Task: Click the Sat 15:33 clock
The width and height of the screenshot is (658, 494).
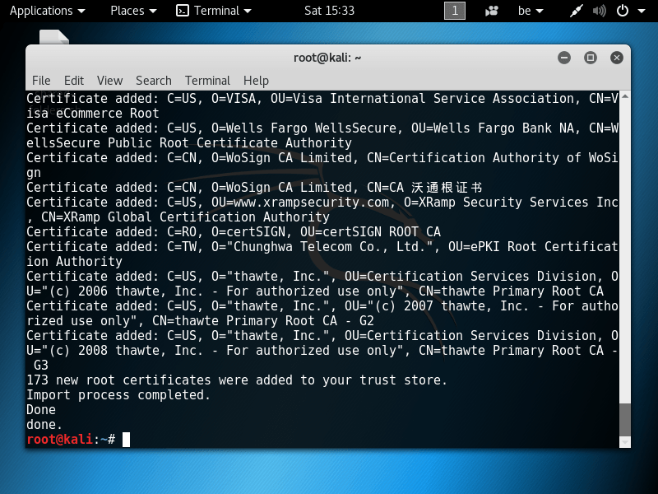Action: tap(329, 11)
